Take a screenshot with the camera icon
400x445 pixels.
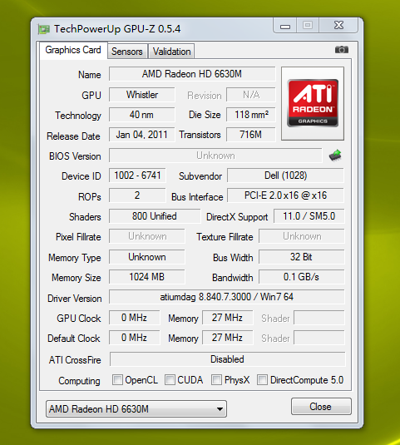coord(342,50)
